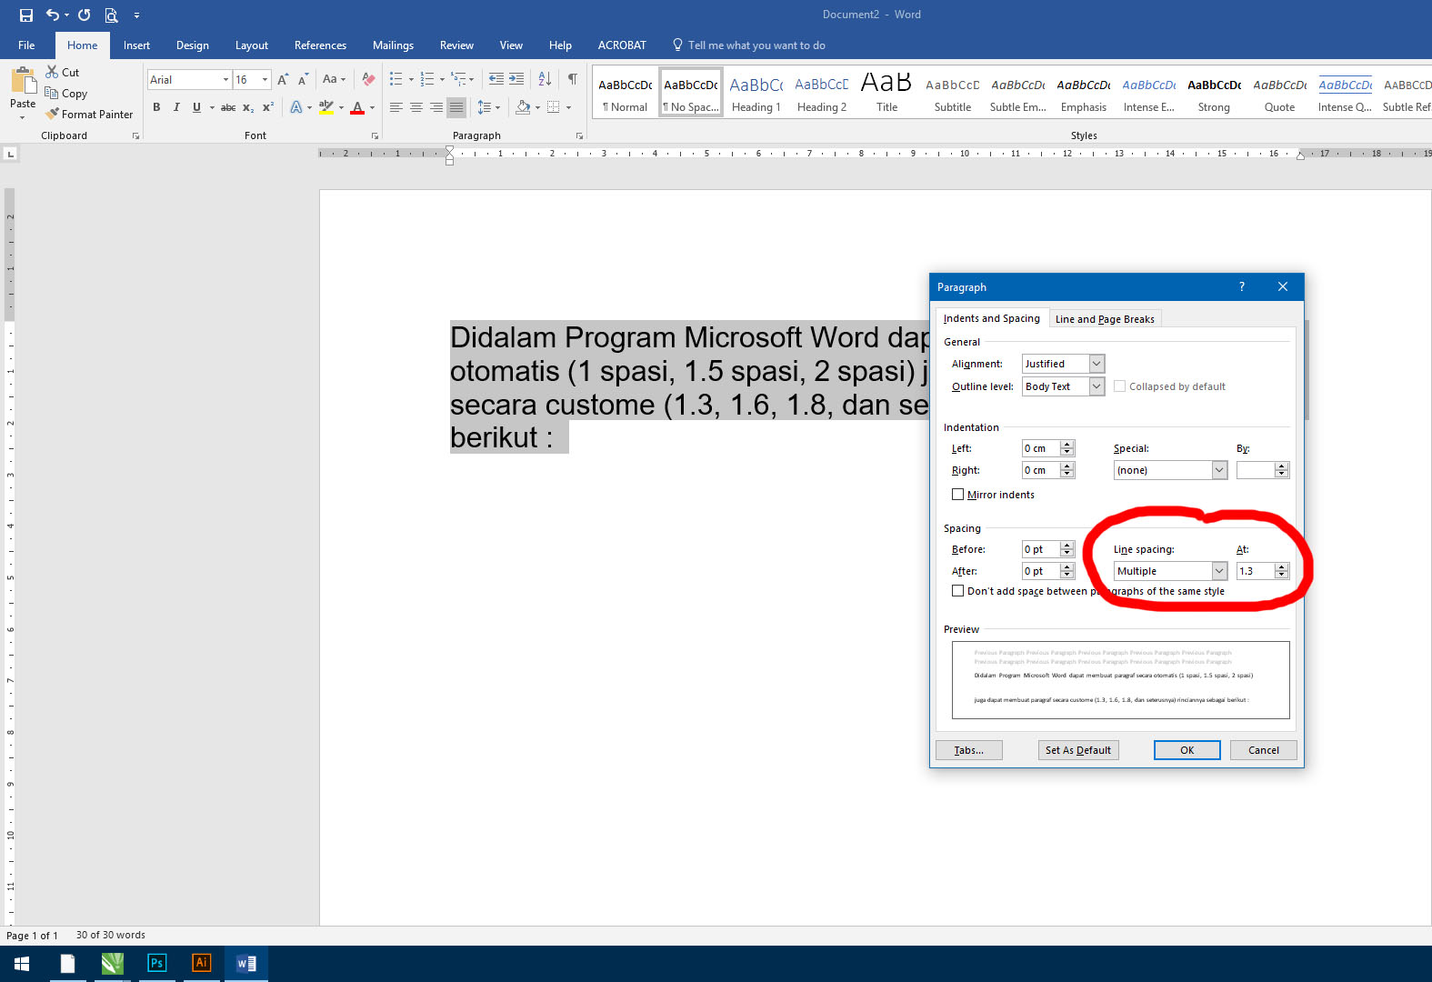1432x982 pixels.
Task: Open the File tab
Action: tap(26, 45)
